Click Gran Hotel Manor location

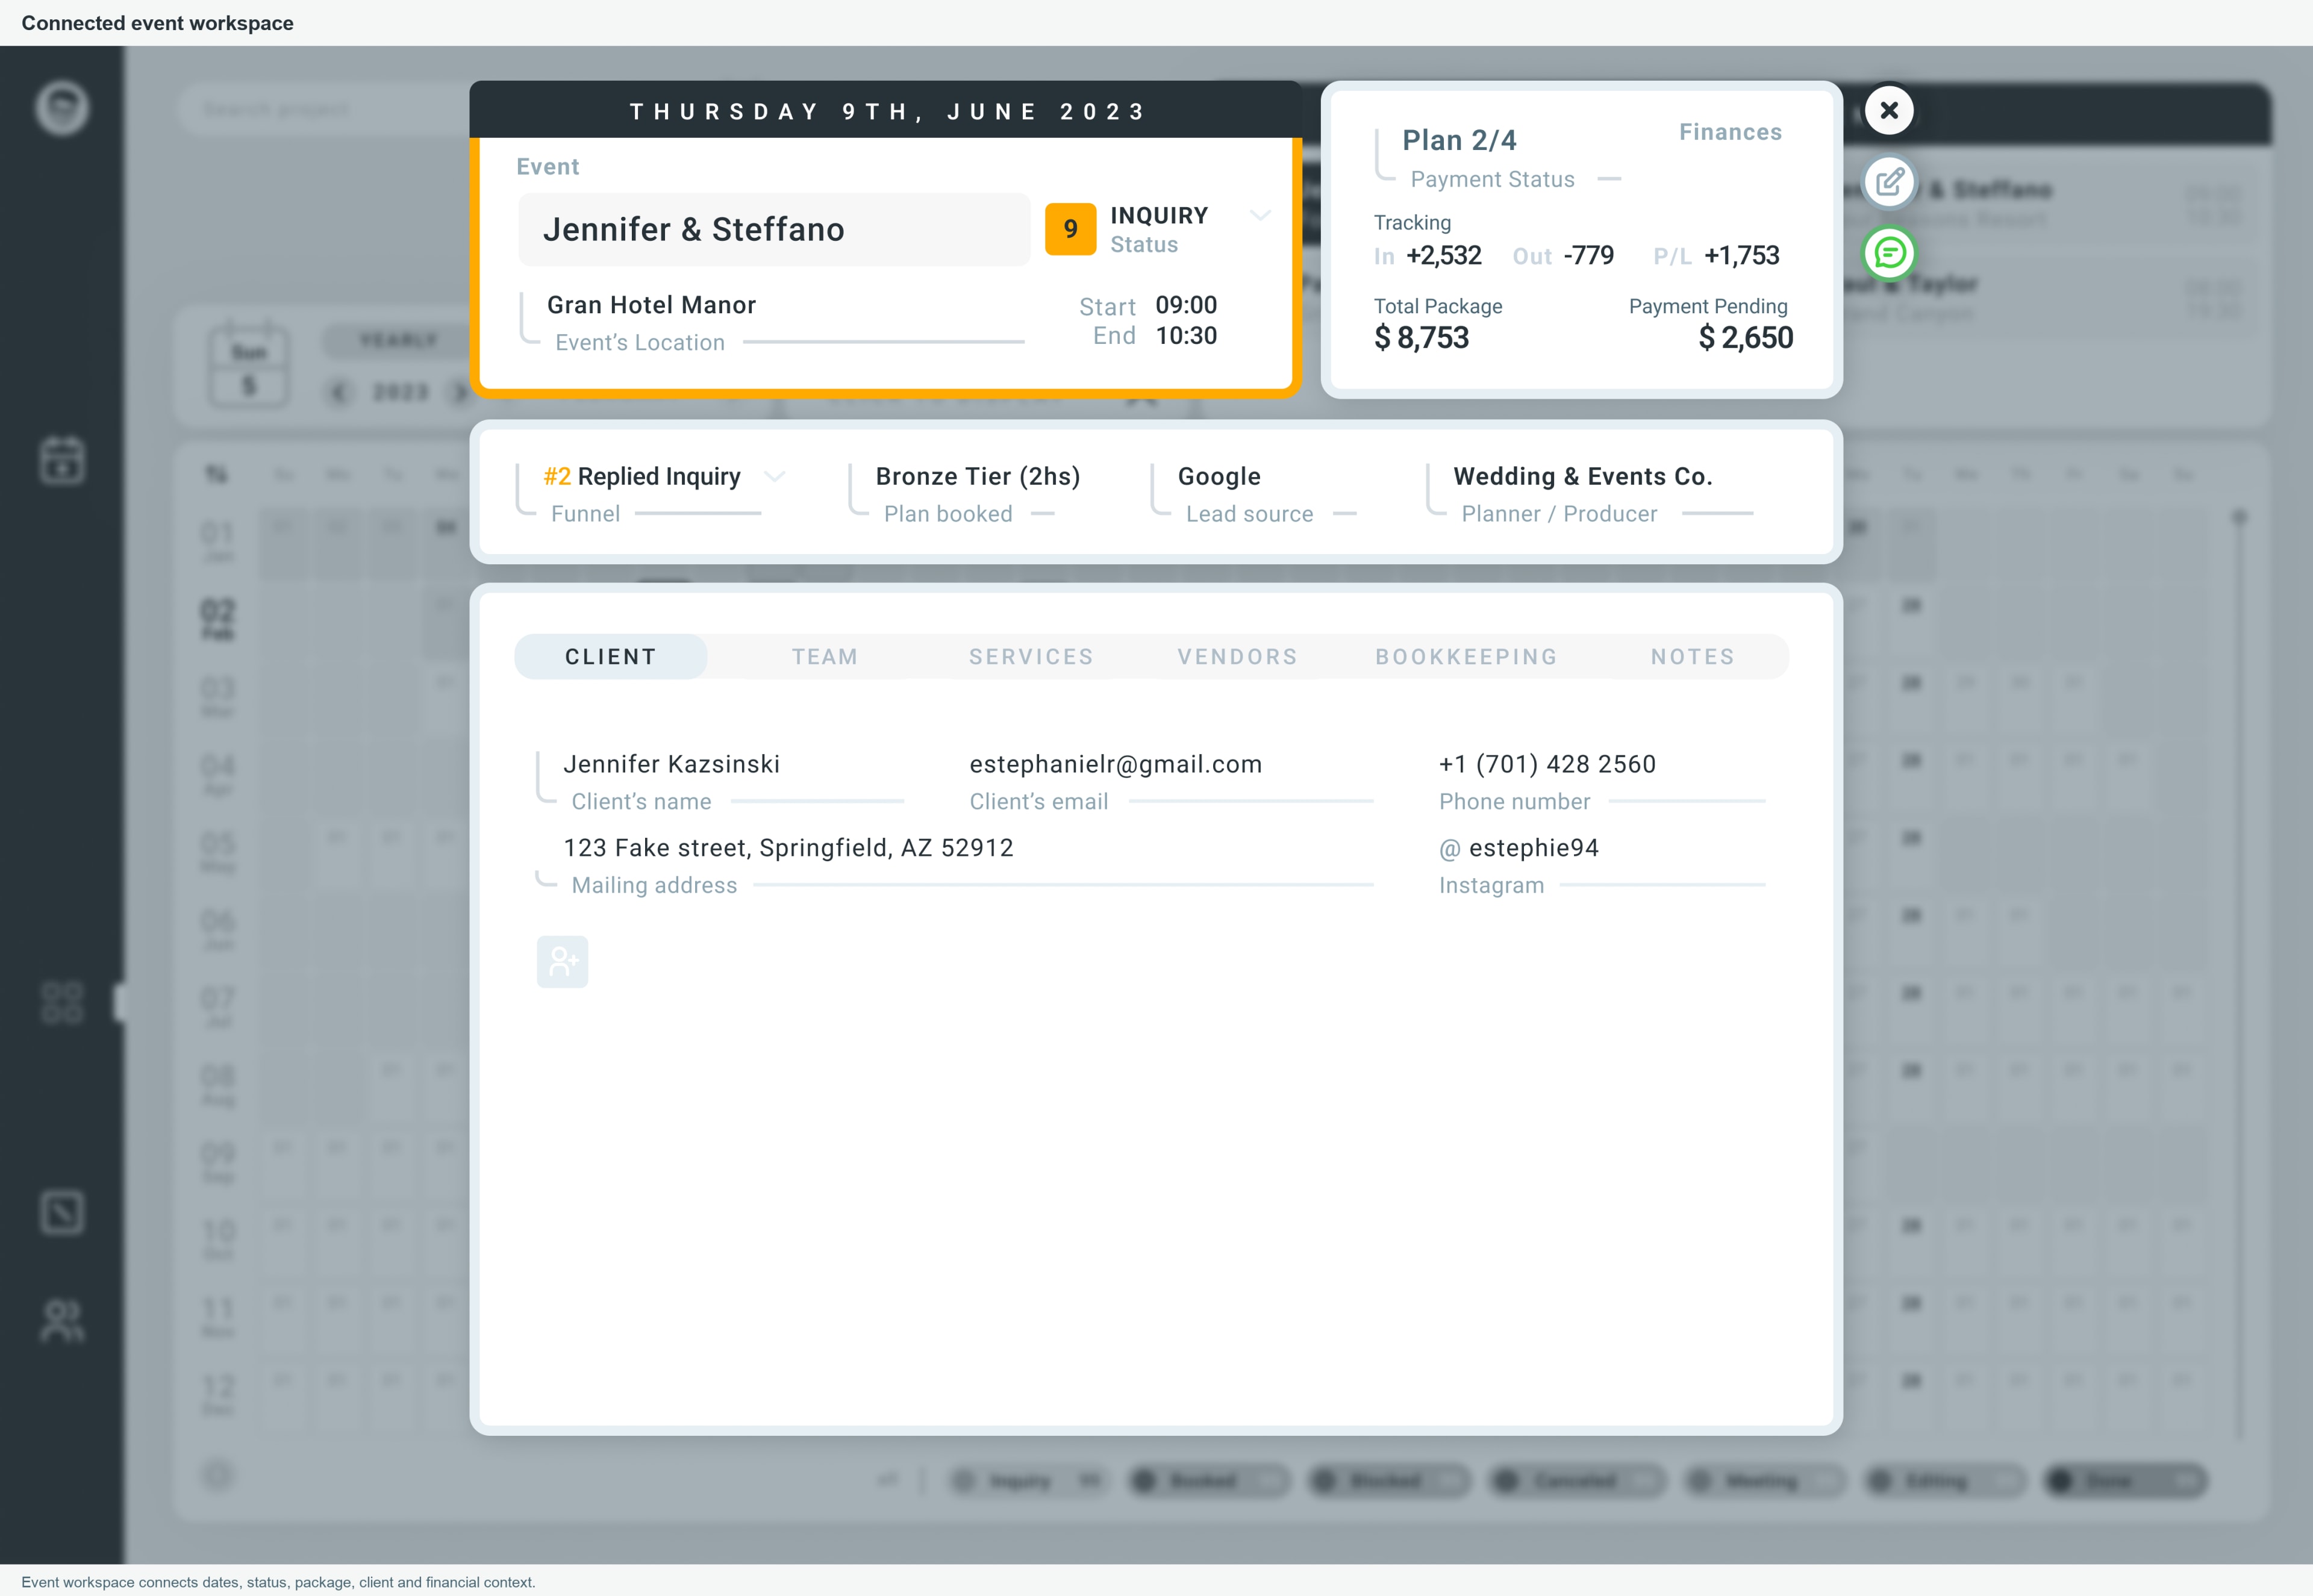pos(651,305)
